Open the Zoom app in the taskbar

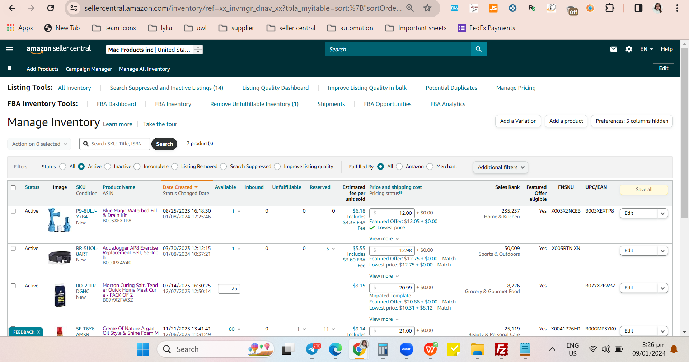point(406,349)
